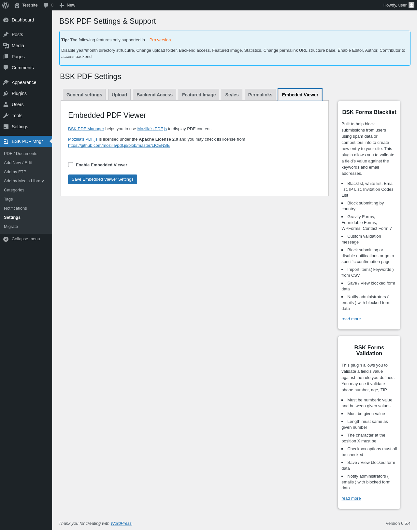417x530 pixels.
Task: Open the WordPress footer link
Action: 121,523
